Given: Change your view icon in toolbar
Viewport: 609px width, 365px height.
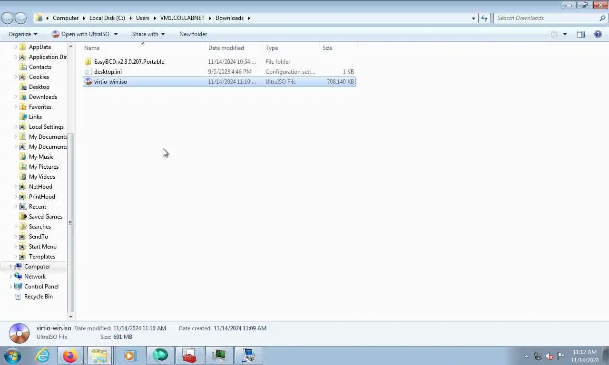Looking at the screenshot, I should [555, 34].
